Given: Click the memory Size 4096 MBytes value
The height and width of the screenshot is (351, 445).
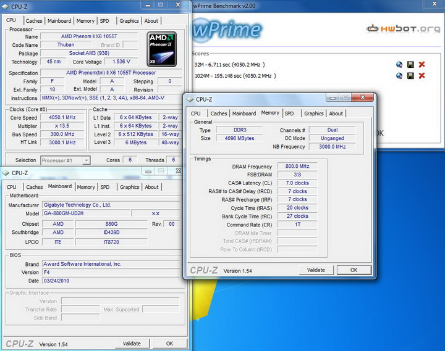Looking at the screenshot, I should coord(239,138).
